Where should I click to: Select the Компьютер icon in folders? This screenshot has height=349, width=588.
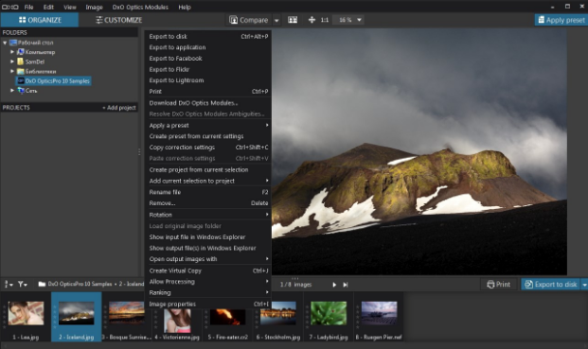[21, 52]
